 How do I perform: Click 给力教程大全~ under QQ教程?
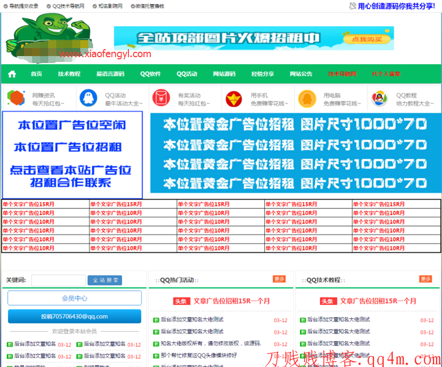coord(415,104)
